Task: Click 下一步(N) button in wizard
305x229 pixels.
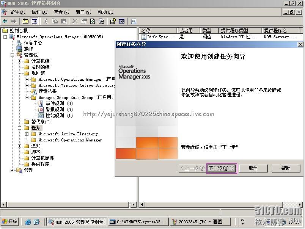Action: point(222,168)
